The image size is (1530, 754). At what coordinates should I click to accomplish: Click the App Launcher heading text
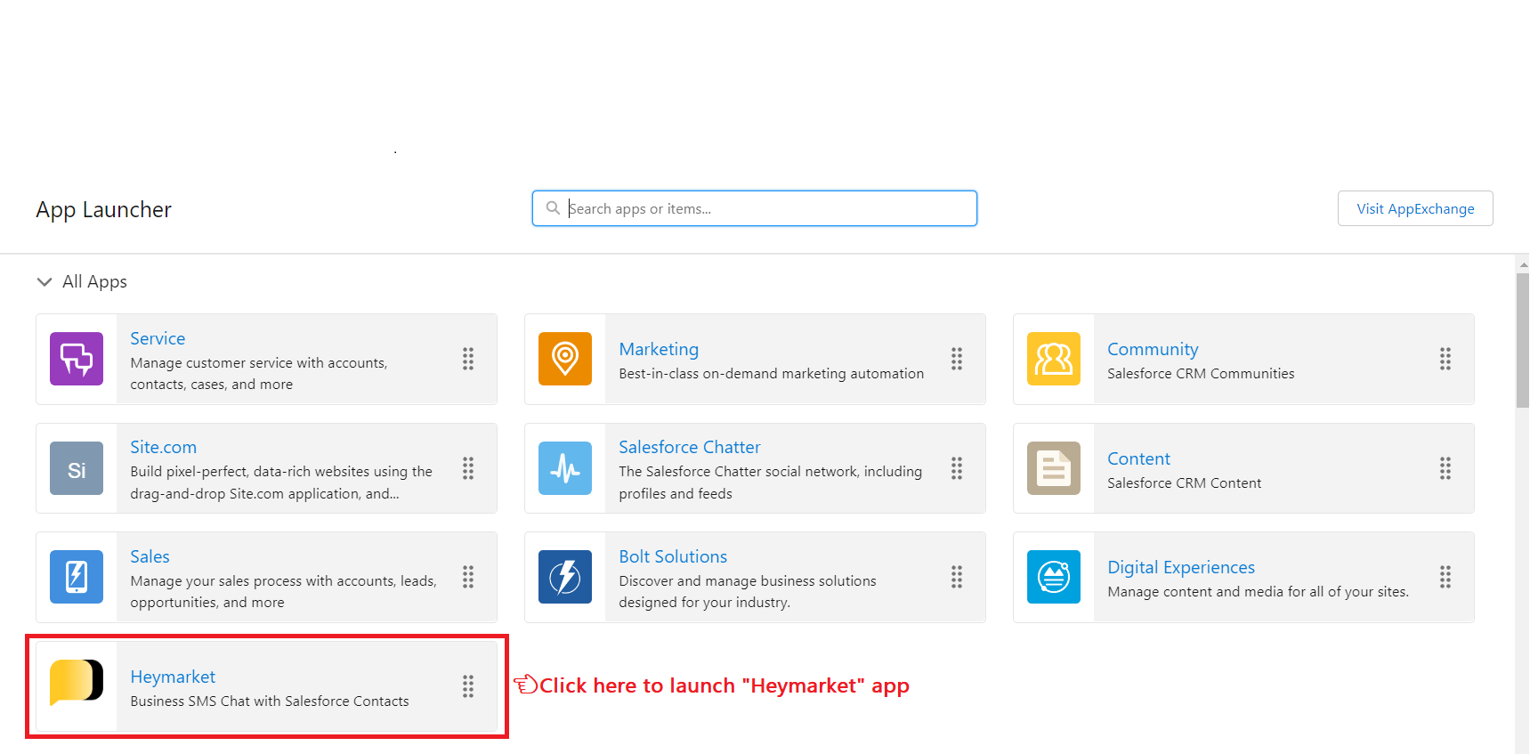pyautogui.click(x=103, y=210)
